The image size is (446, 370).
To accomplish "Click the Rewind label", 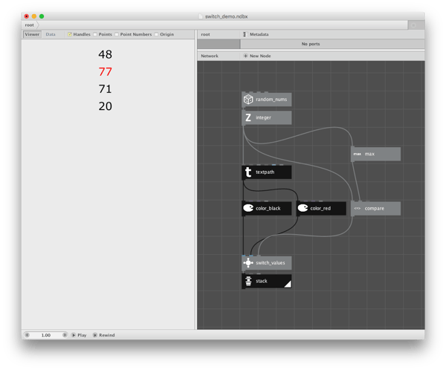I will point(106,335).
